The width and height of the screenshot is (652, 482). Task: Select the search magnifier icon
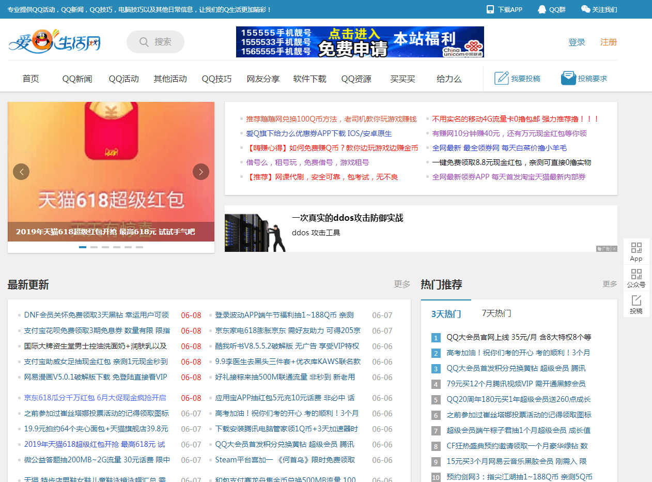144,42
